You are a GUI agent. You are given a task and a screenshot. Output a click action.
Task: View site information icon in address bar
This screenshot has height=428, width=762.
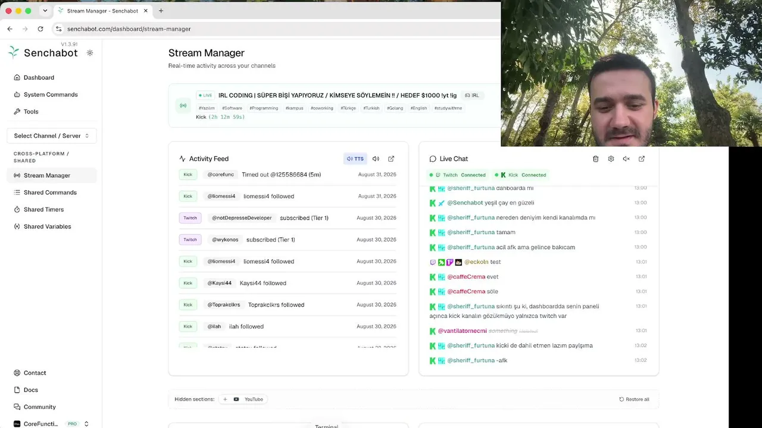[x=58, y=29]
